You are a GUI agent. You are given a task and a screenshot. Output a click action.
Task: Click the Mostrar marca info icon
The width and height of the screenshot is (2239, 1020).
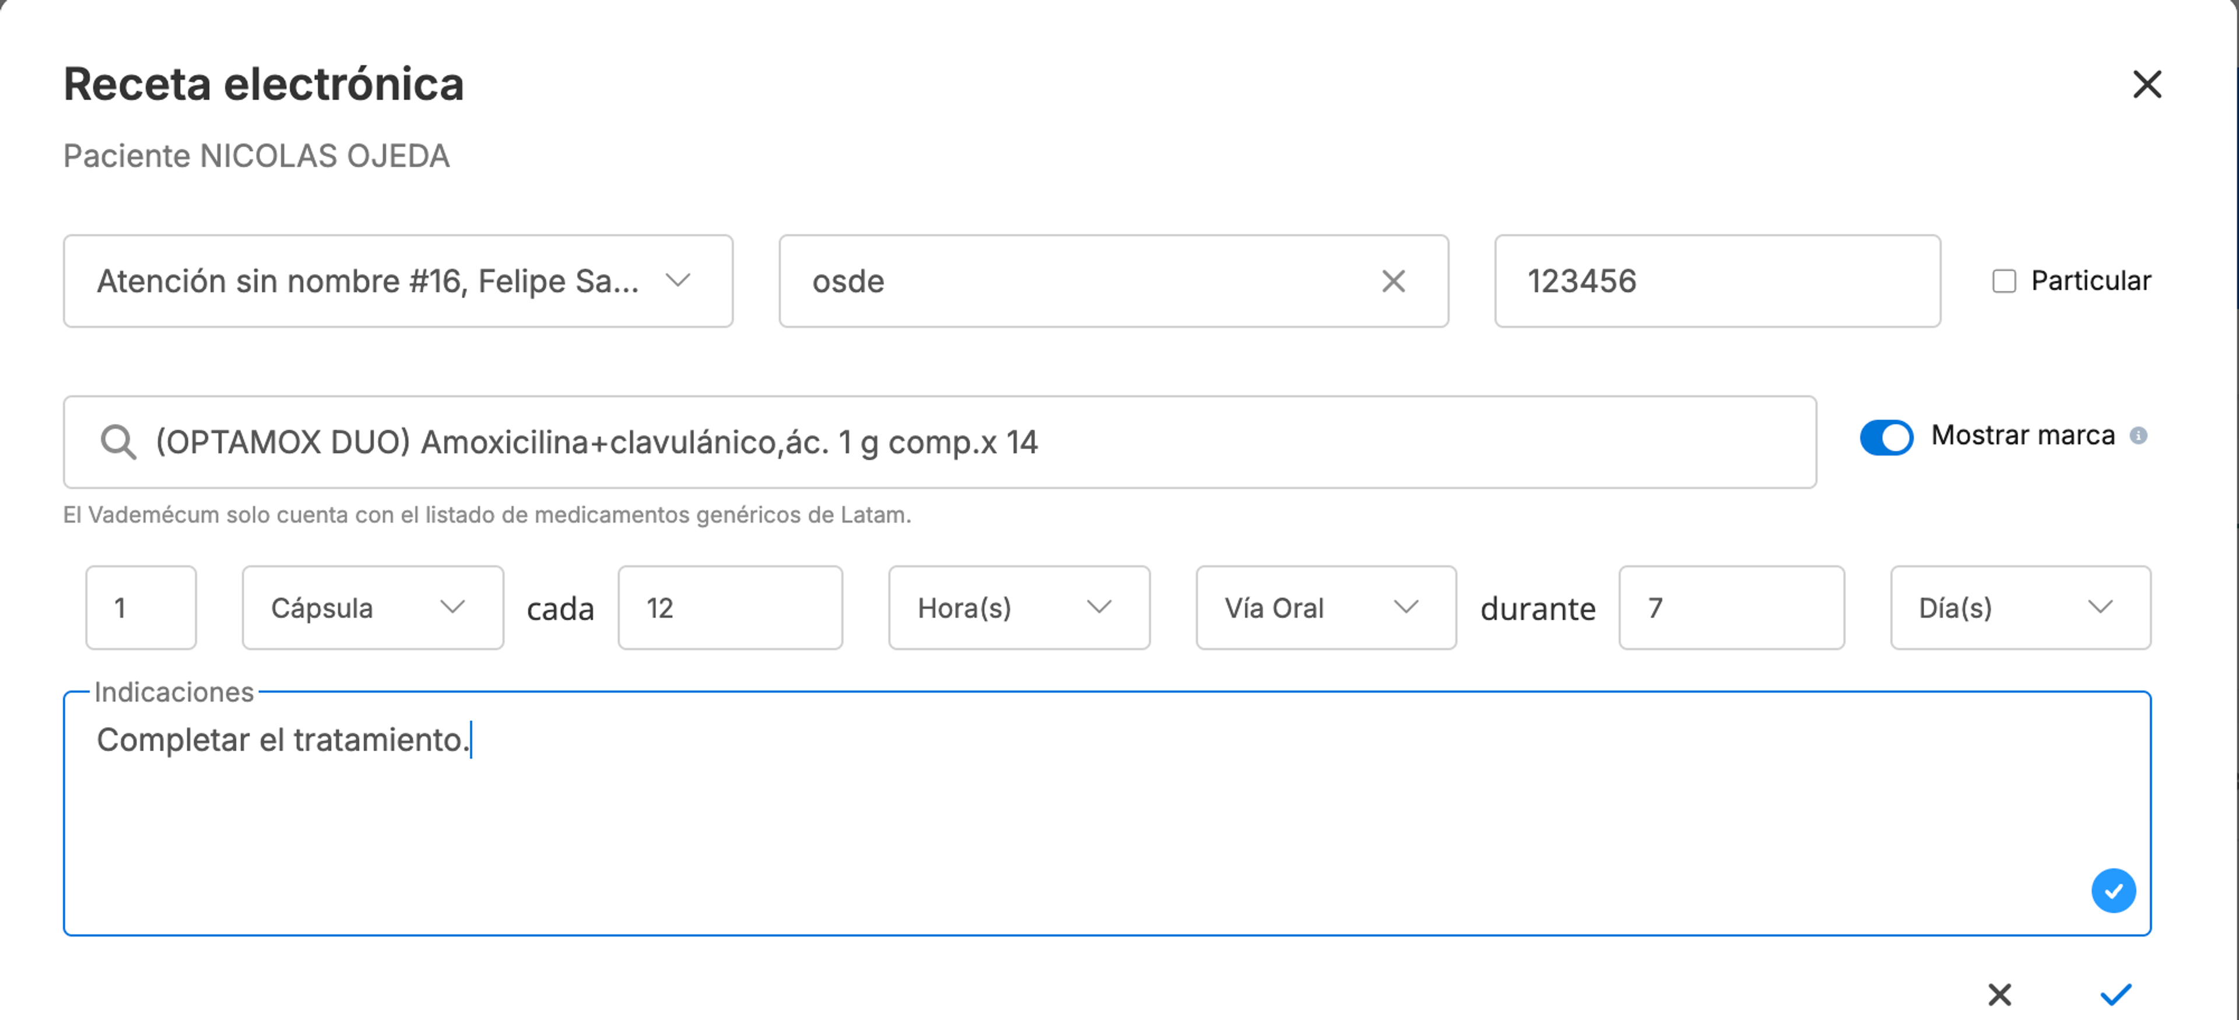(2138, 436)
